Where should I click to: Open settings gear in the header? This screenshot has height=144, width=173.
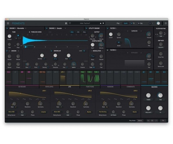166,23
